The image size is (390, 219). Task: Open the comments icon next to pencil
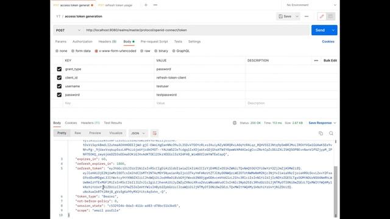point(330,16)
